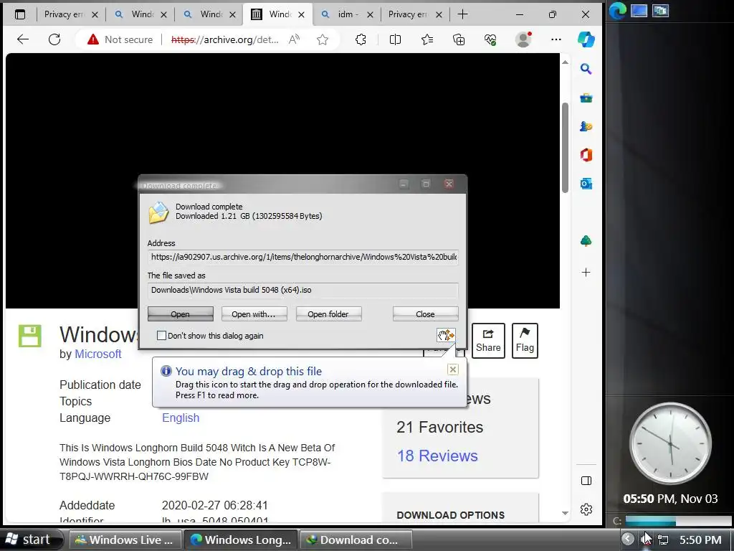Open the sidebar Search icon
This screenshot has height=551, width=734.
tap(586, 70)
